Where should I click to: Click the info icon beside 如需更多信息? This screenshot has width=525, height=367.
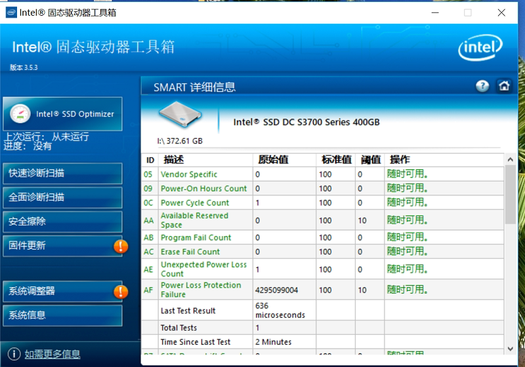(14, 354)
